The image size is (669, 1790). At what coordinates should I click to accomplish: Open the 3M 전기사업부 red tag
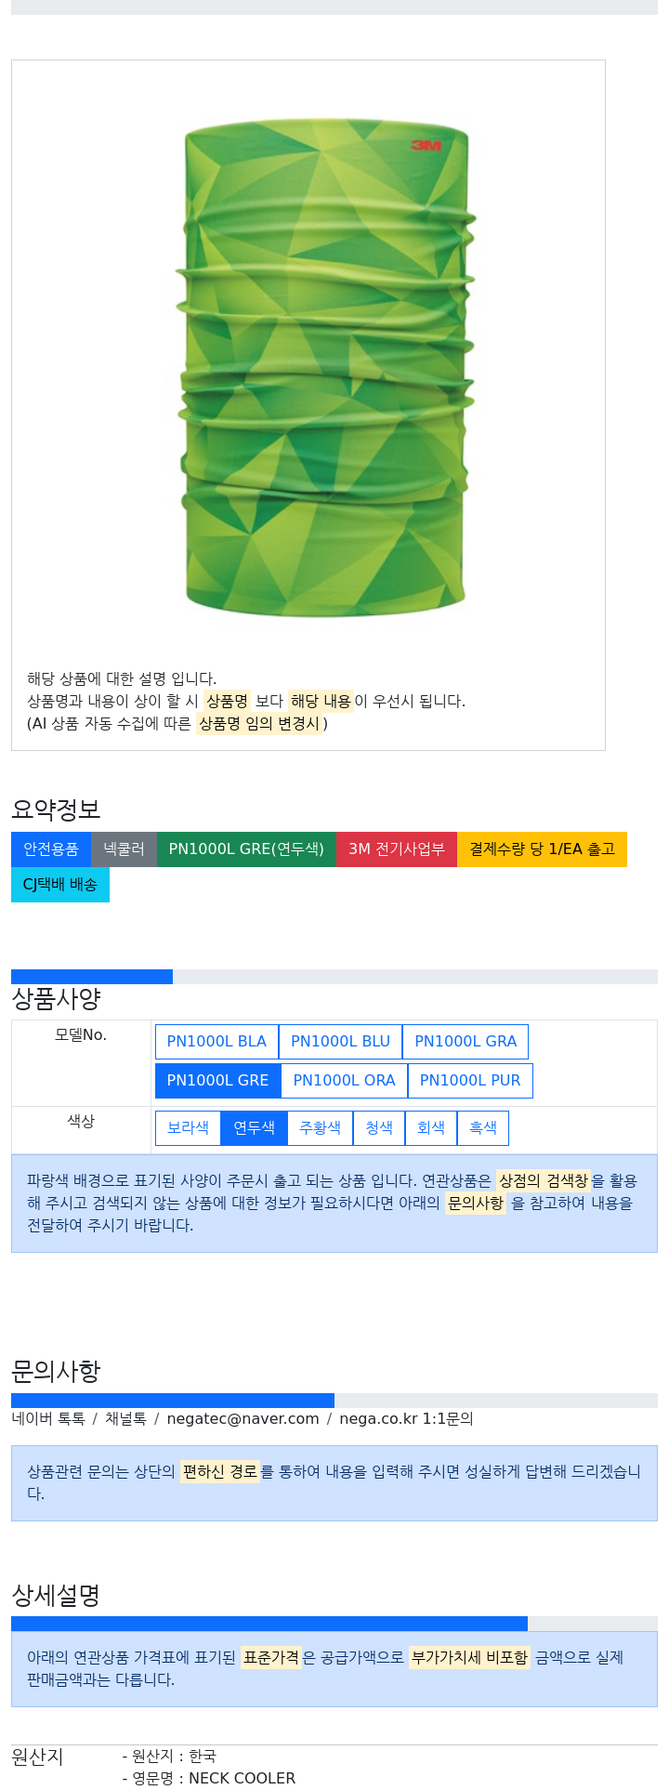(x=397, y=849)
